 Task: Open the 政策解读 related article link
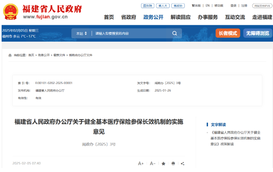click(235, 138)
